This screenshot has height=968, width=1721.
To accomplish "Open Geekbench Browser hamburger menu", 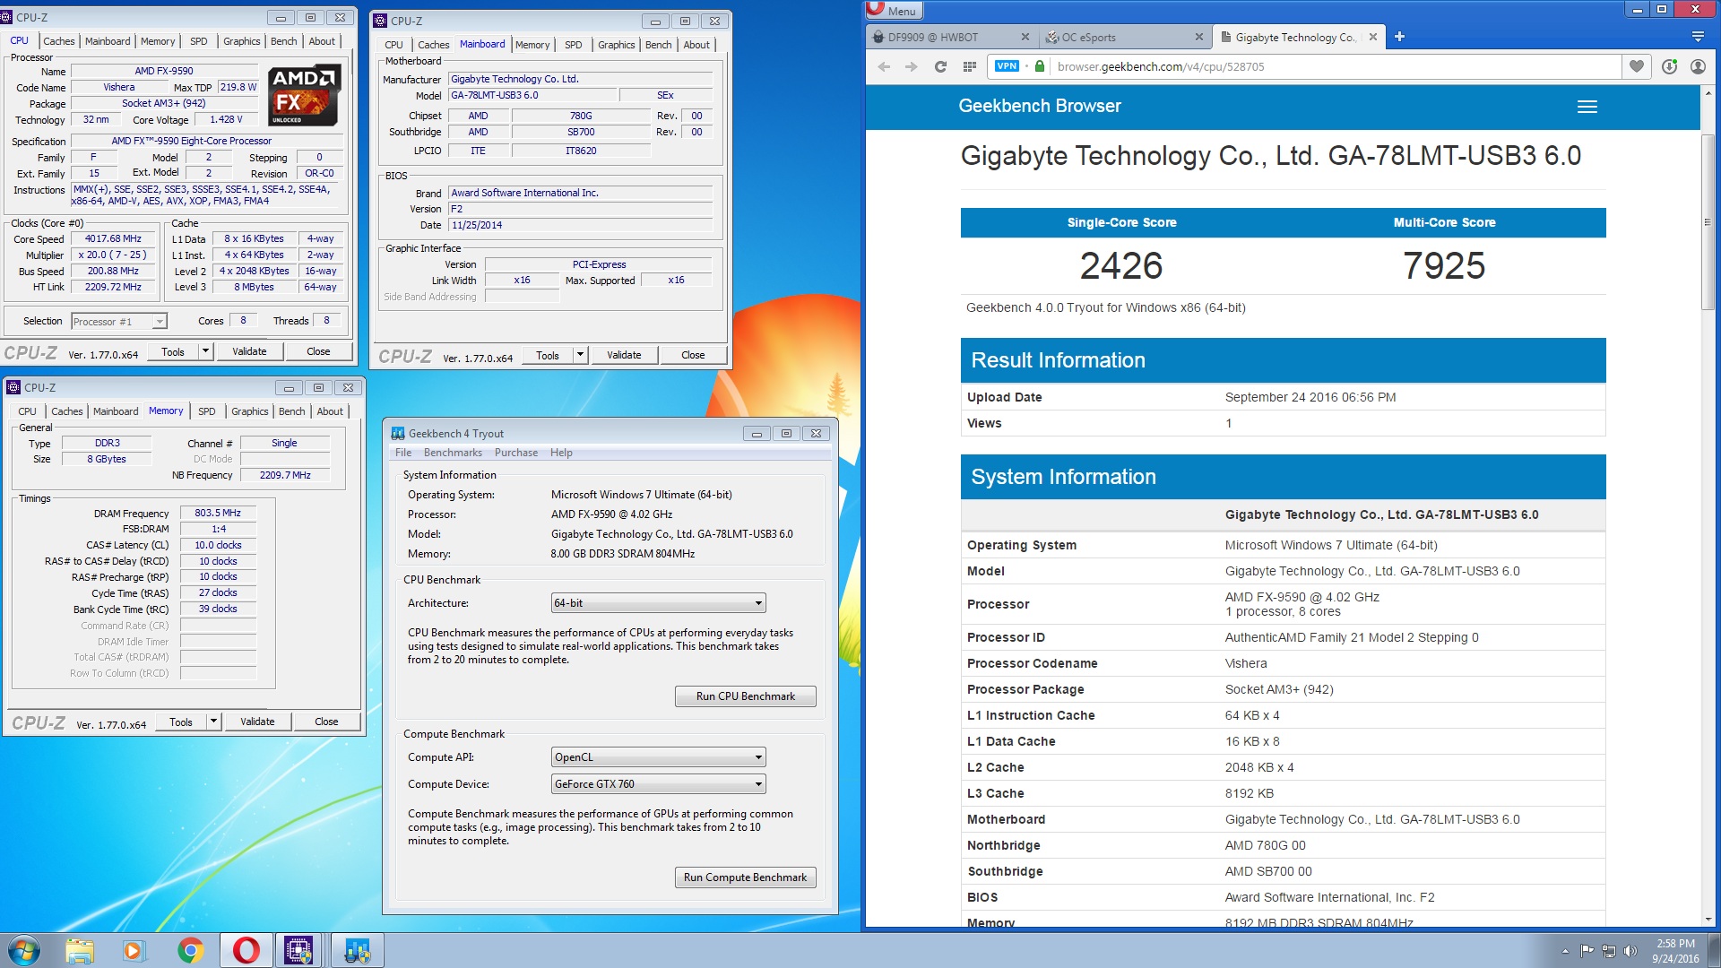I will point(1587,107).
